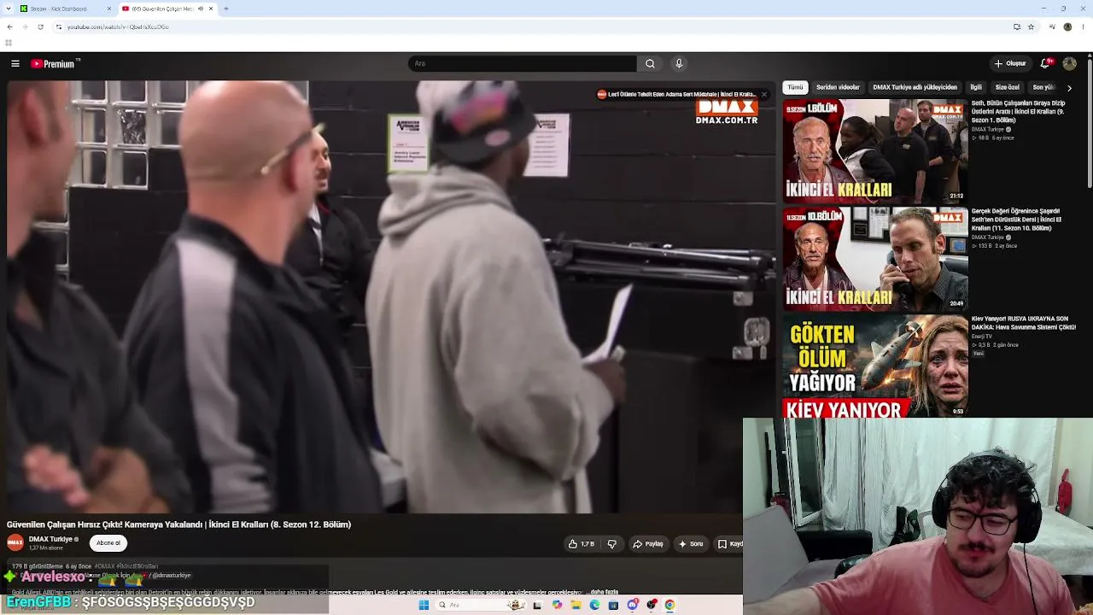Open the YouTube account avatar menu

click(x=1069, y=63)
